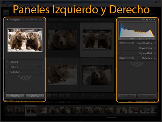The image size is (162, 122).
Task: Select the bear face close-up grid thumbnail
Action: pyautogui.click(x=63, y=40)
